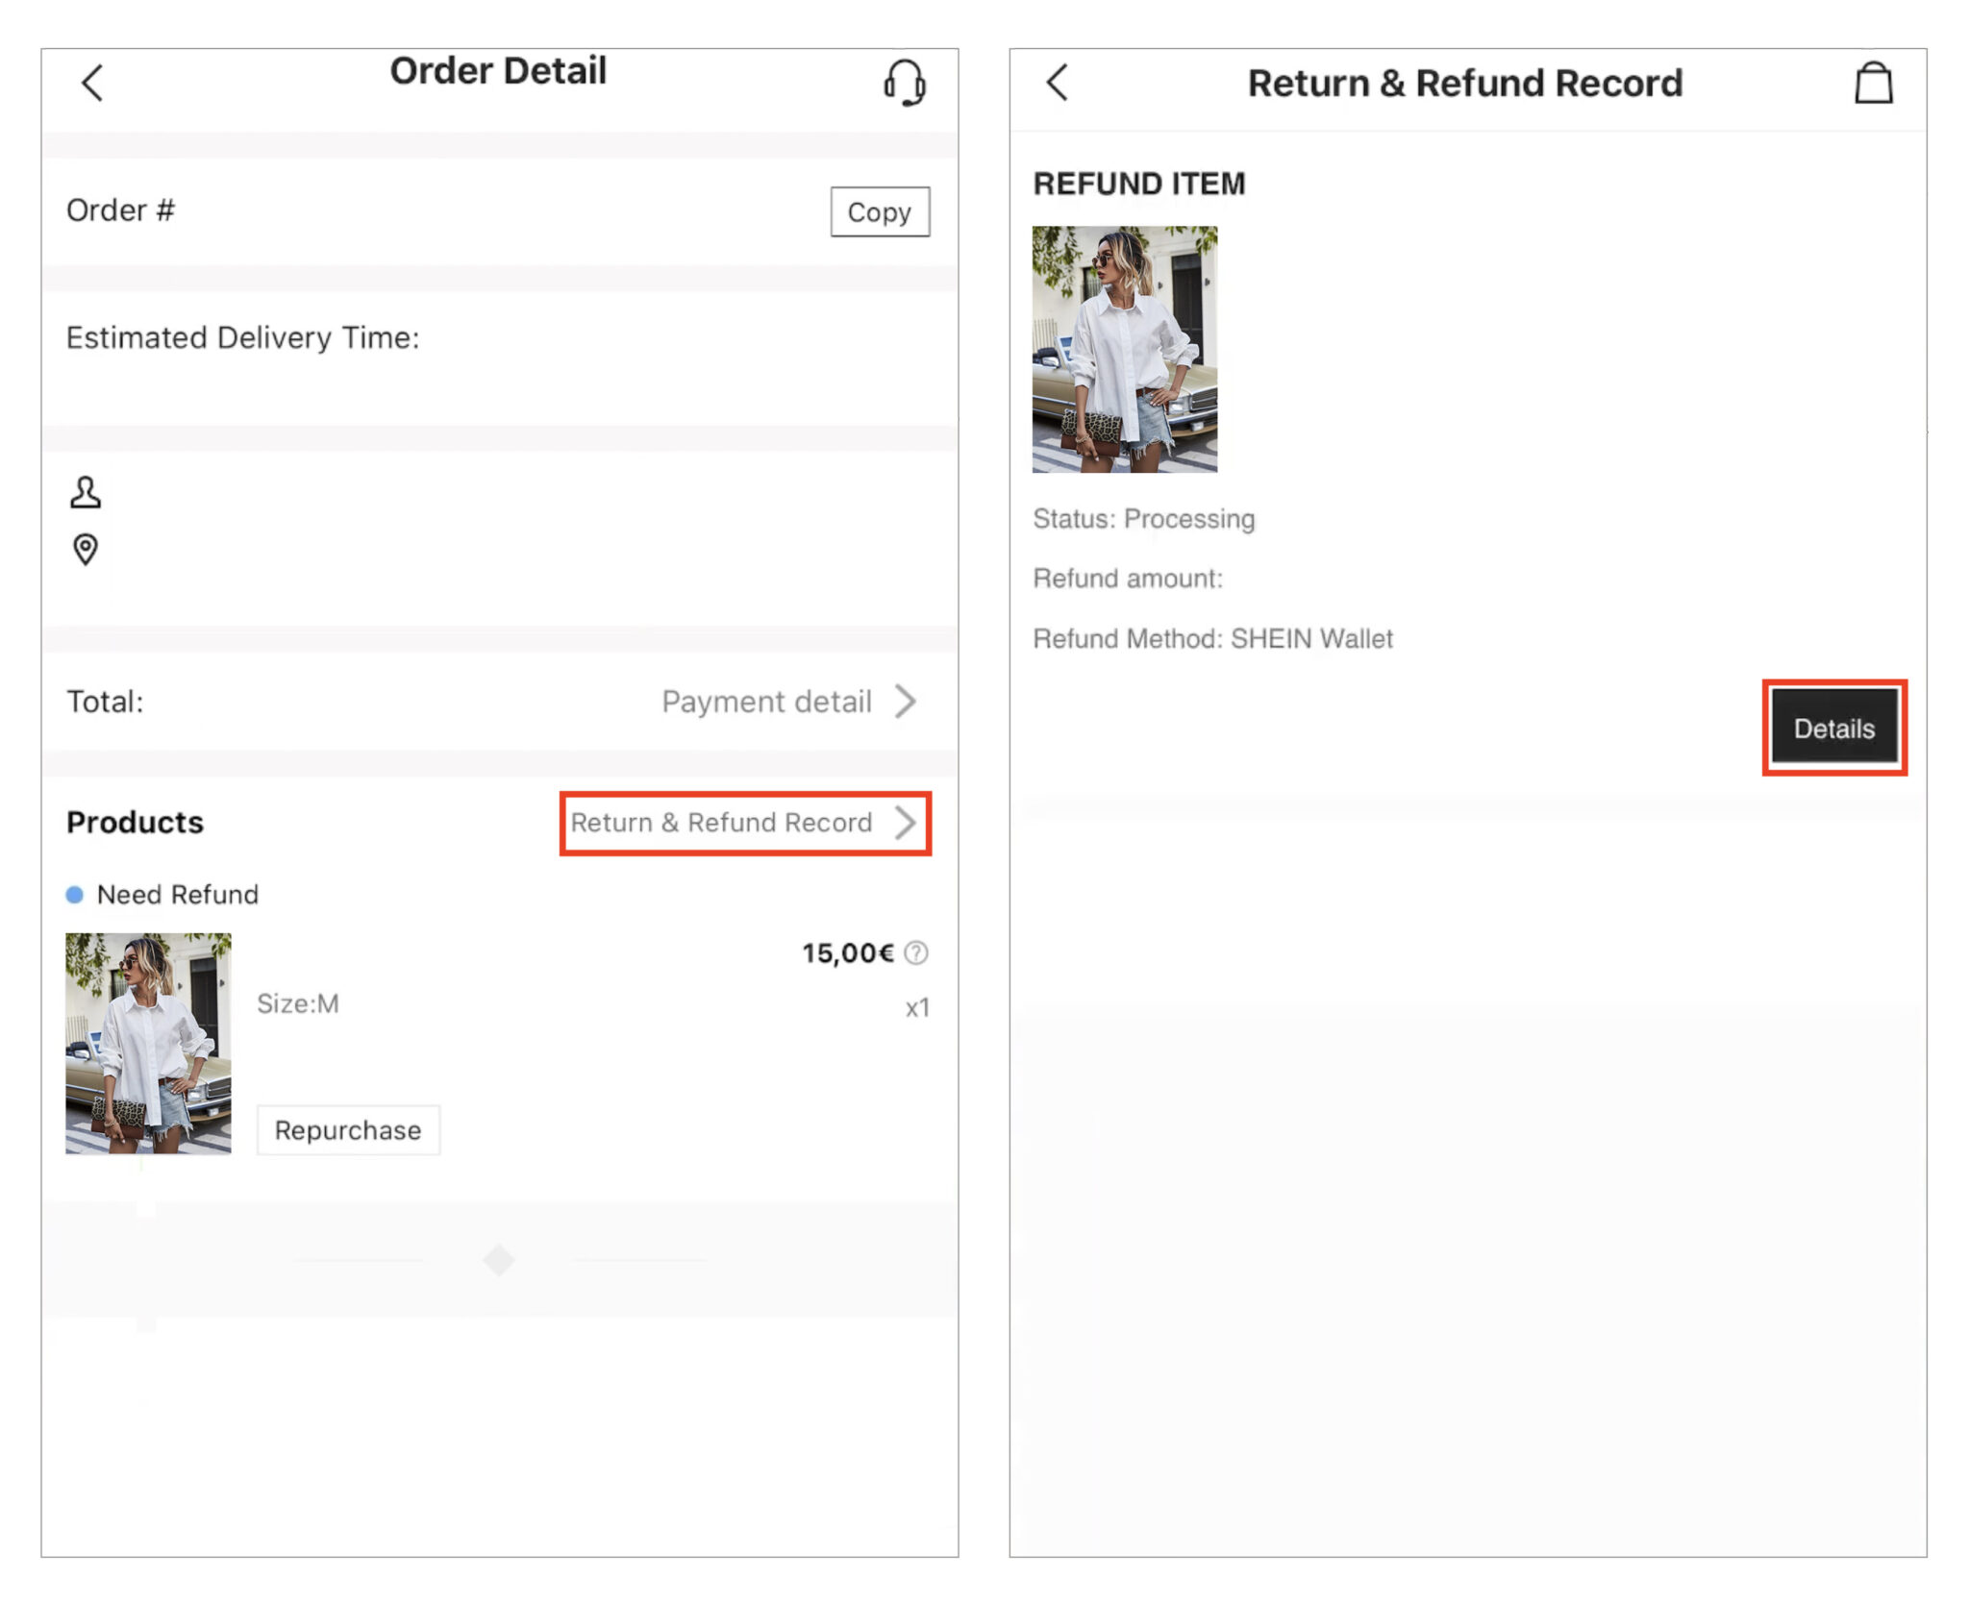Select 'Products' heading
The image size is (1969, 1606).
click(x=135, y=823)
